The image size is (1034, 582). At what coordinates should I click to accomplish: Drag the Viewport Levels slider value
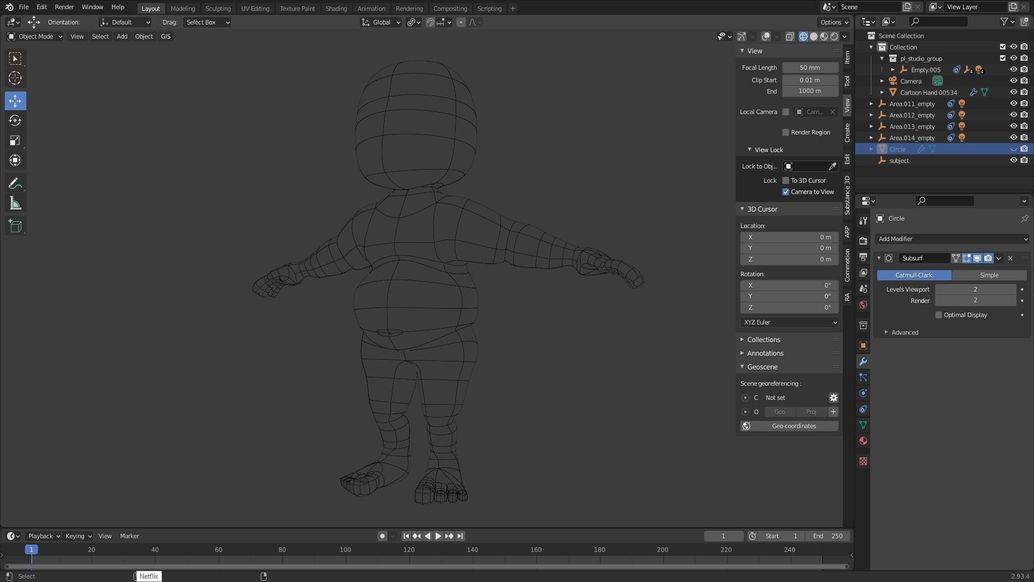(975, 289)
